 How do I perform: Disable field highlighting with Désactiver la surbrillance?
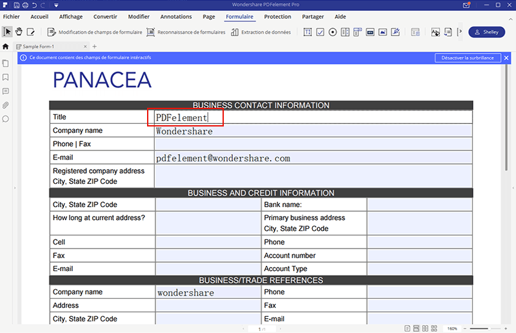pyautogui.click(x=468, y=57)
